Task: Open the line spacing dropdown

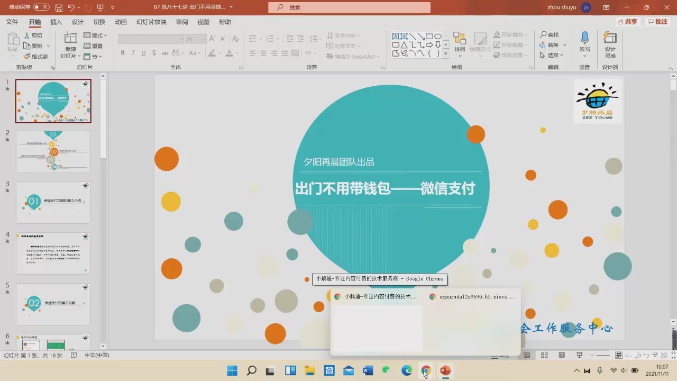Action: (314, 39)
